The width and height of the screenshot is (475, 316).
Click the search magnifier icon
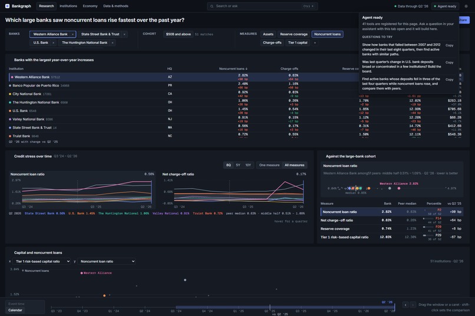click(x=212, y=6)
